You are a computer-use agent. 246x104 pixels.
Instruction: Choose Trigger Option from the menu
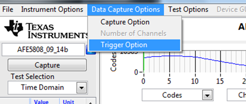pyautogui.click(x=124, y=45)
